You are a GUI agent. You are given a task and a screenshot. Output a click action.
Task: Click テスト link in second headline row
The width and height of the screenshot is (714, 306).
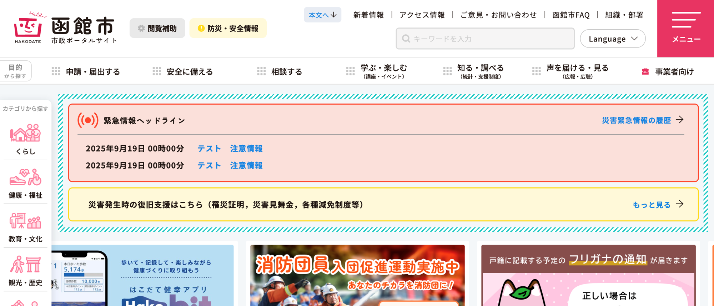tap(209, 165)
